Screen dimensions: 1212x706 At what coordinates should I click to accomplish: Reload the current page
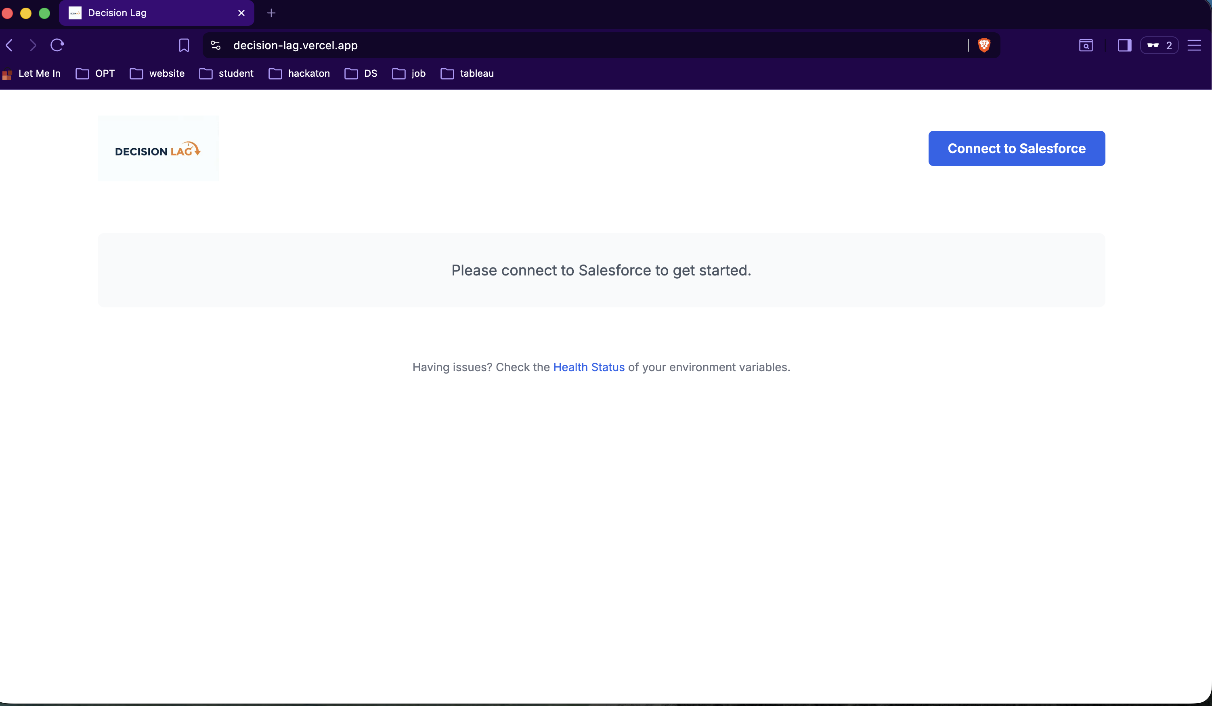[x=57, y=45]
